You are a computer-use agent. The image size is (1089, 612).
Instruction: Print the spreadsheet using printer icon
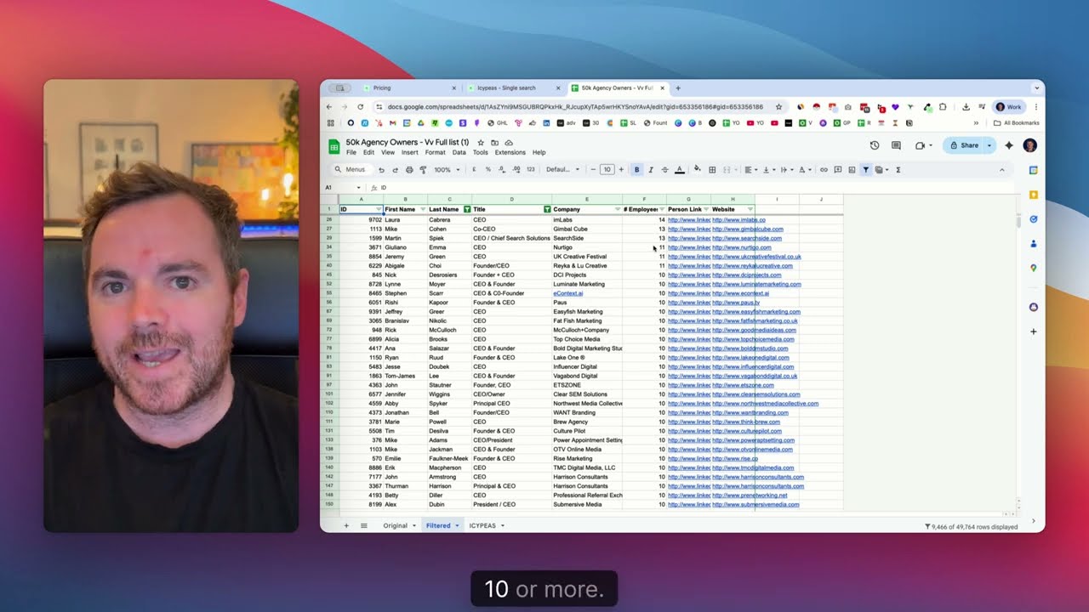click(409, 170)
